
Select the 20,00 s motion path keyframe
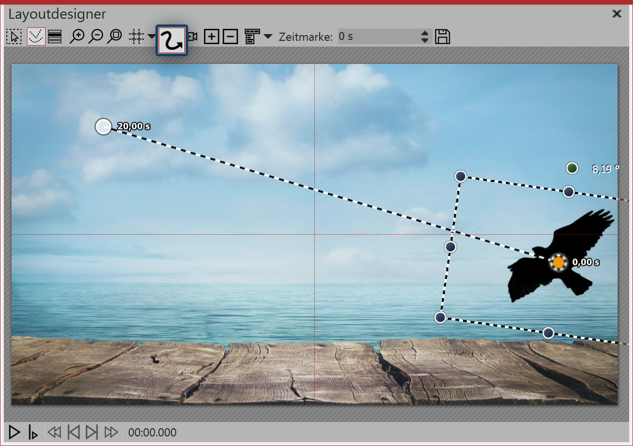click(x=103, y=126)
